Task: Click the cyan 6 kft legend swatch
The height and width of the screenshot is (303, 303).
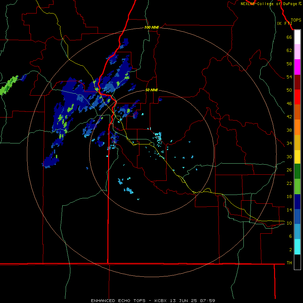Action: pyautogui.click(x=297, y=247)
